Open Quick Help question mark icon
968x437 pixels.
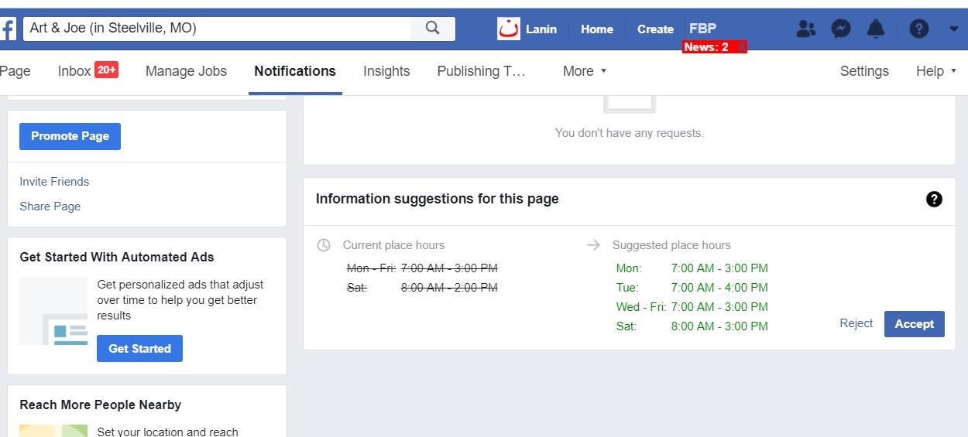coord(918,29)
